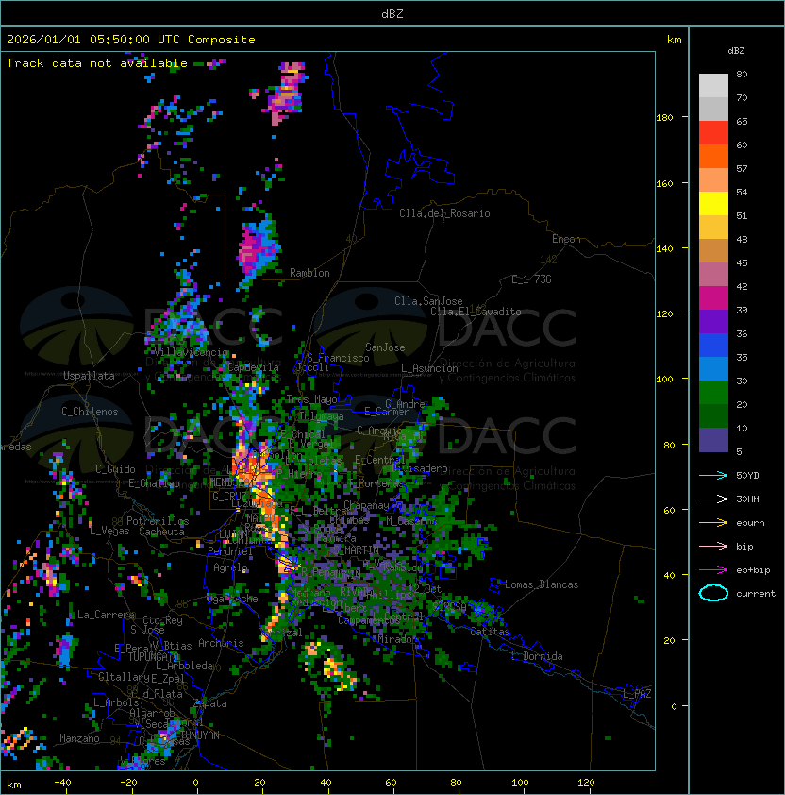785x795 pixels.
Task: Pick the topmost light-gray swatch of the dBZ scale
Action: [x=713, y=86]
